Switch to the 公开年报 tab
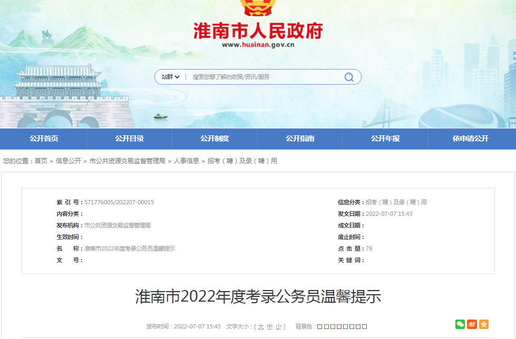Image resolution: width=516 pixels, height=339 pixels. pyautogui.click(x=385, y=138)
